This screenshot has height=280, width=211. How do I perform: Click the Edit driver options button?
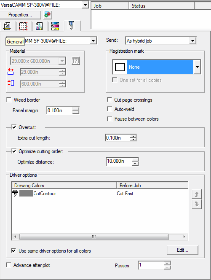point(182,250)
